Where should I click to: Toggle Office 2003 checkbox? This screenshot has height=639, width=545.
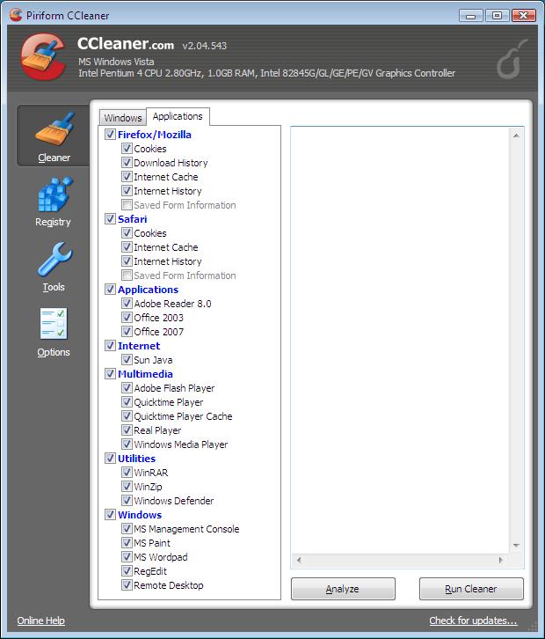(x=127, y=318)
